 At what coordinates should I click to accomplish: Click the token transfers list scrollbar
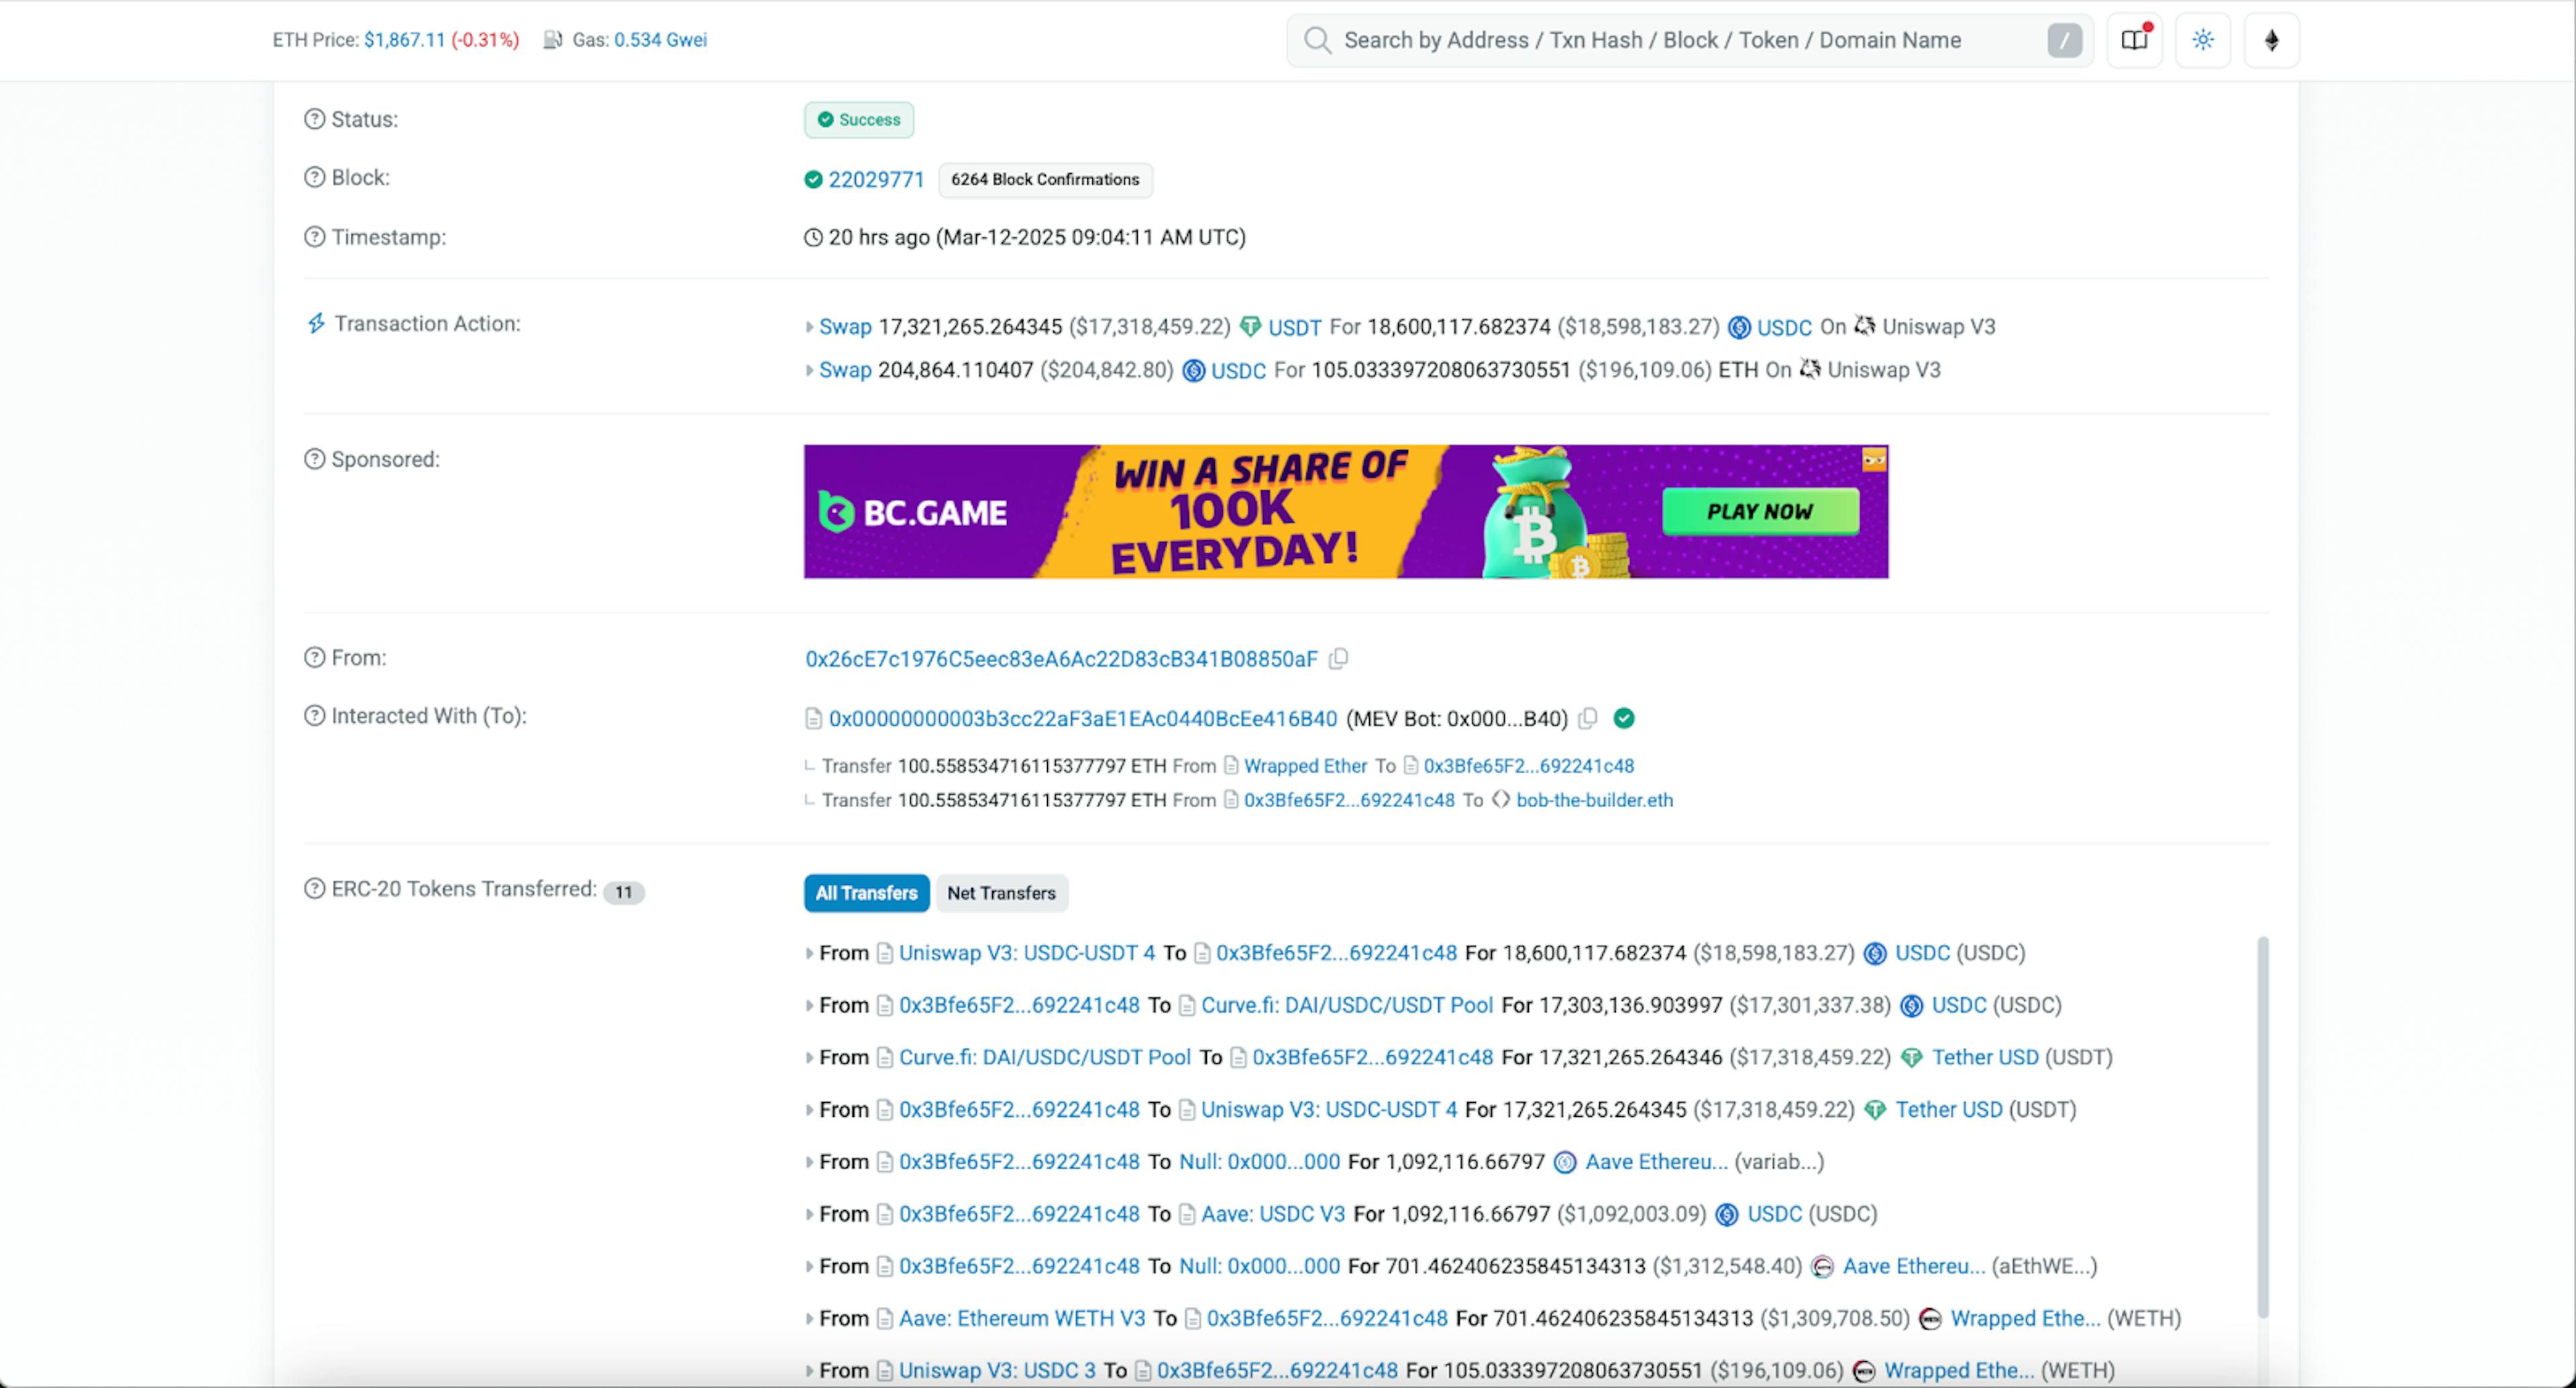(x=2262, y=1126)
